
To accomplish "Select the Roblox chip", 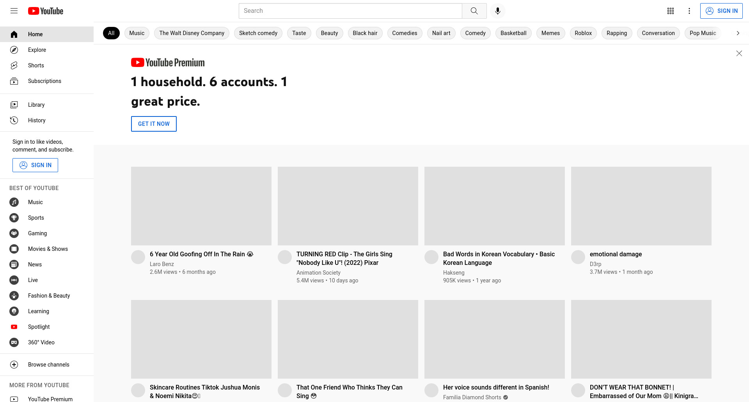I will point(583,33).
